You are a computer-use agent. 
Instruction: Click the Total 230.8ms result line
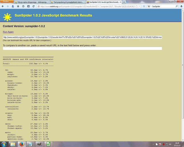click(x=25, y=64)
